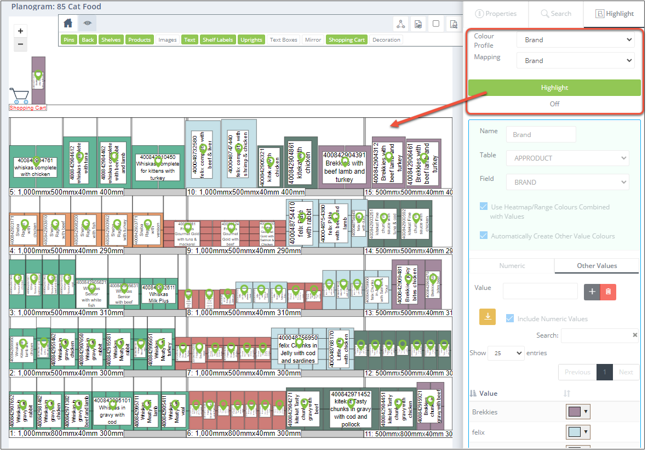Screen dimensions: 648x450
Task: Zoom out with the minus button
Action: coord(20,44)
